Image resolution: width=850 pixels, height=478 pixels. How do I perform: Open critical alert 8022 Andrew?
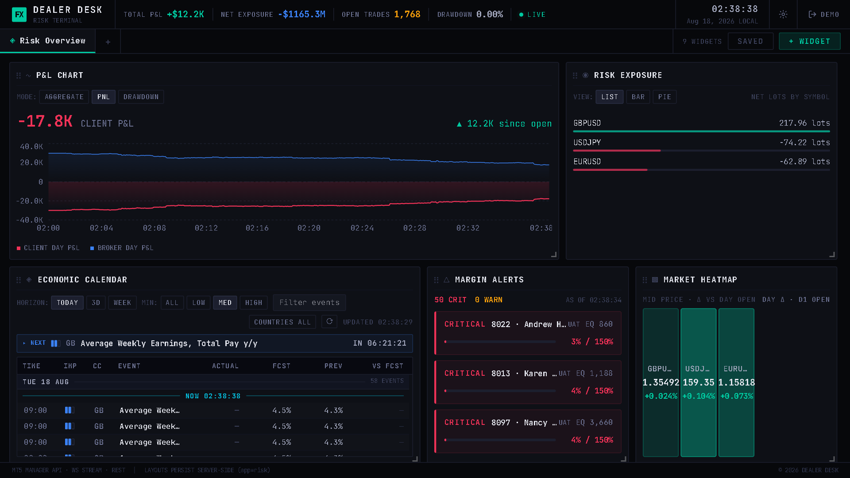point(528,333)
